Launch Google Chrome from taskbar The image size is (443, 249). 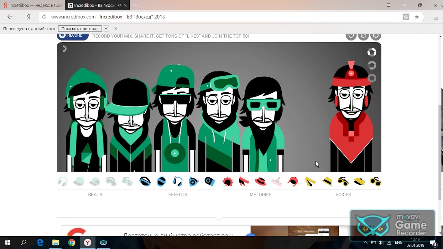coord(72,243)
